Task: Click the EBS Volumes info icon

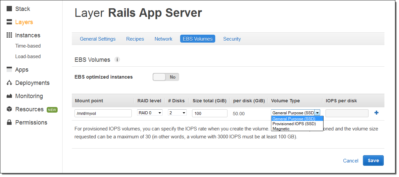Action: coord(117,60)
